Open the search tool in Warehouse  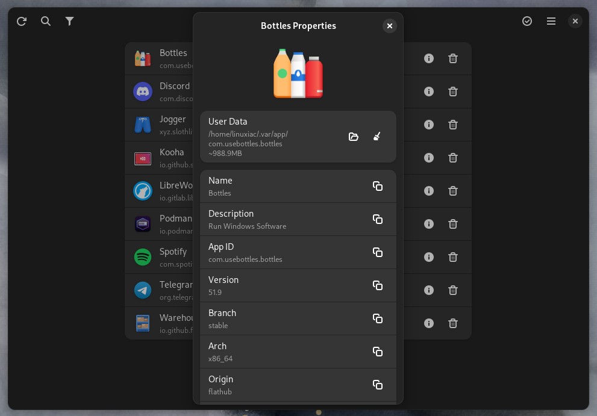(46, 21)
